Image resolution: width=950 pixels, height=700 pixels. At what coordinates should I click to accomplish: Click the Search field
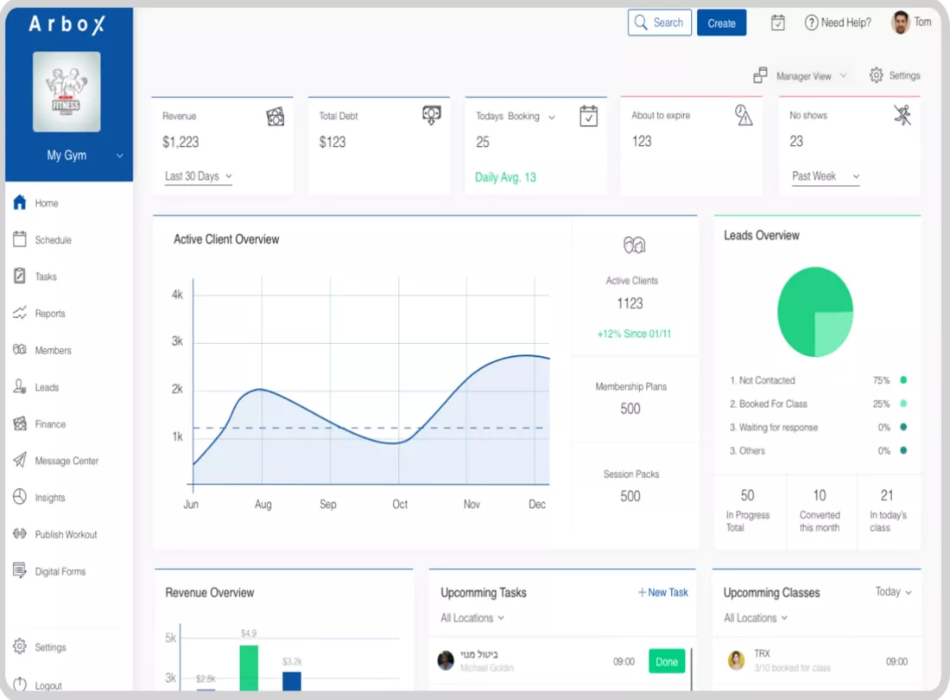659,23
